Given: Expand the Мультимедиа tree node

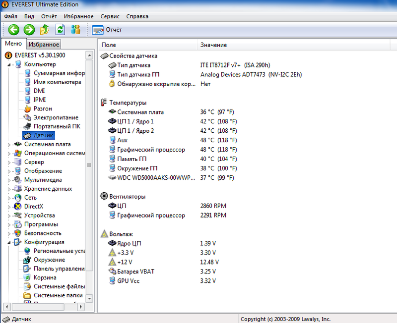Looking at the screenshot, I should 9,180.
